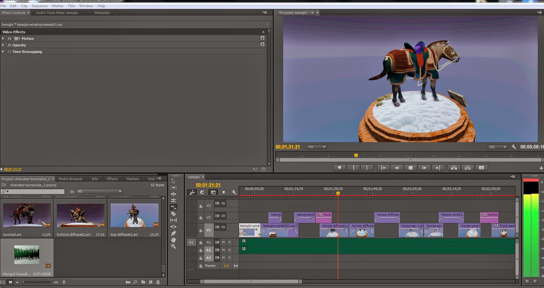Reset the Motion effect
This screenshot has height=288, width=544.
point(262,38)
